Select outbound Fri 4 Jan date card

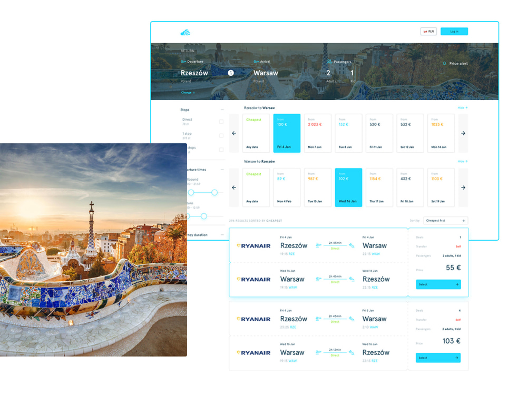tap(287, 133)
